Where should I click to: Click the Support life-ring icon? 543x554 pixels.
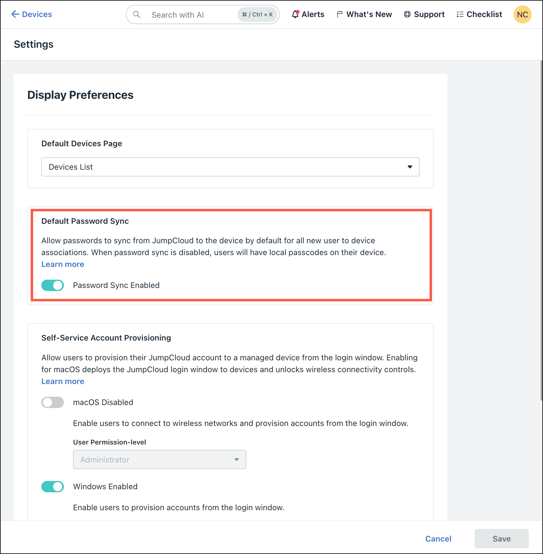[x=406, y=14]
